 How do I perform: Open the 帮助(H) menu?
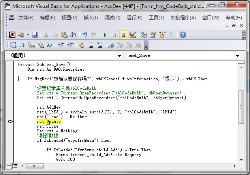(x=234, y=18)
